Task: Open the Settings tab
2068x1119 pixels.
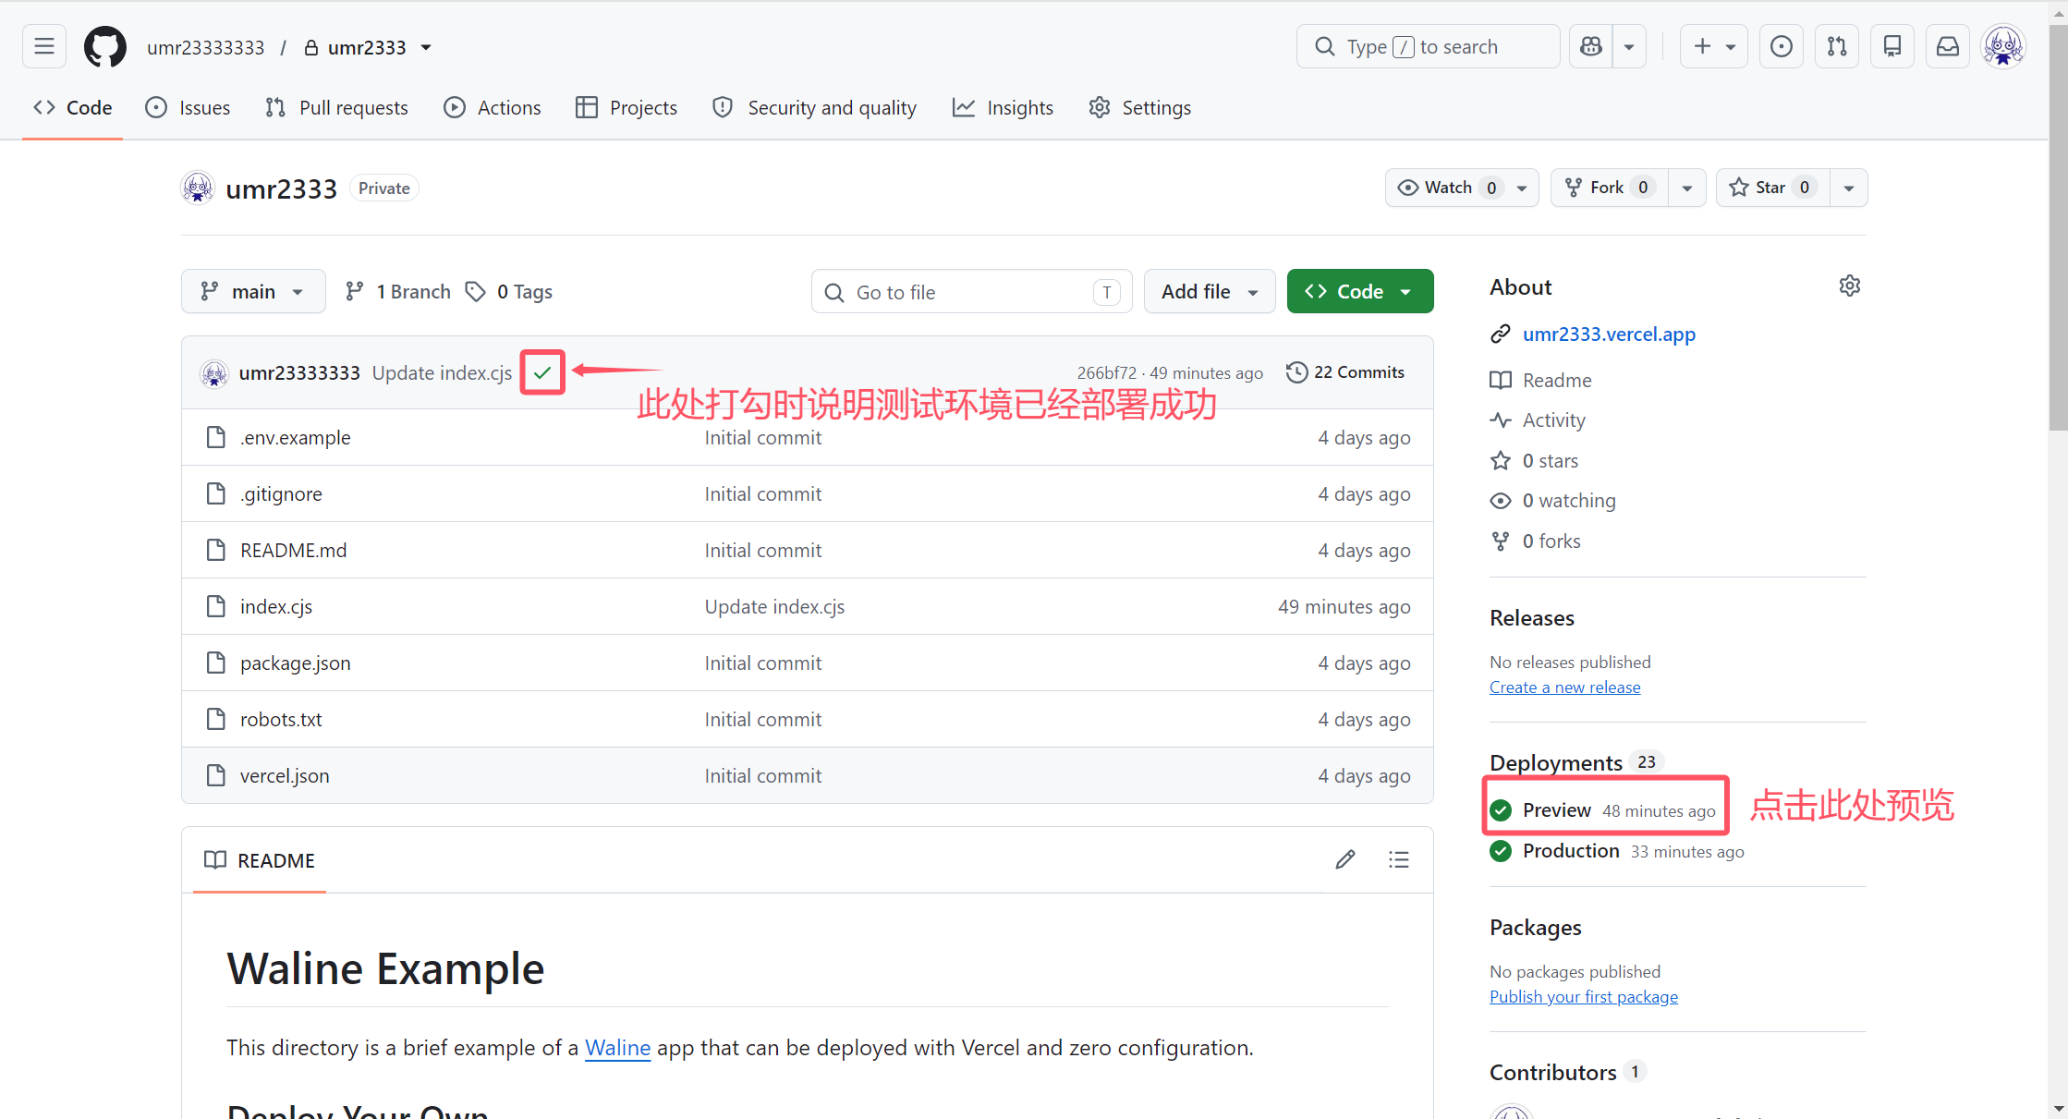Action: (1140, 108)
